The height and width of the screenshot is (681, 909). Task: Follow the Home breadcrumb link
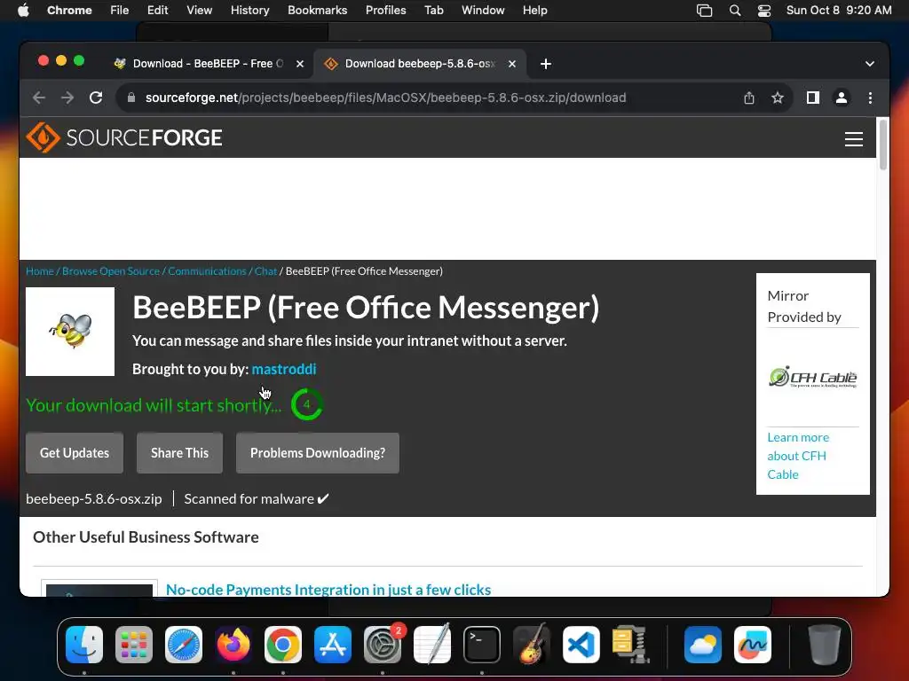pos(40,271)
